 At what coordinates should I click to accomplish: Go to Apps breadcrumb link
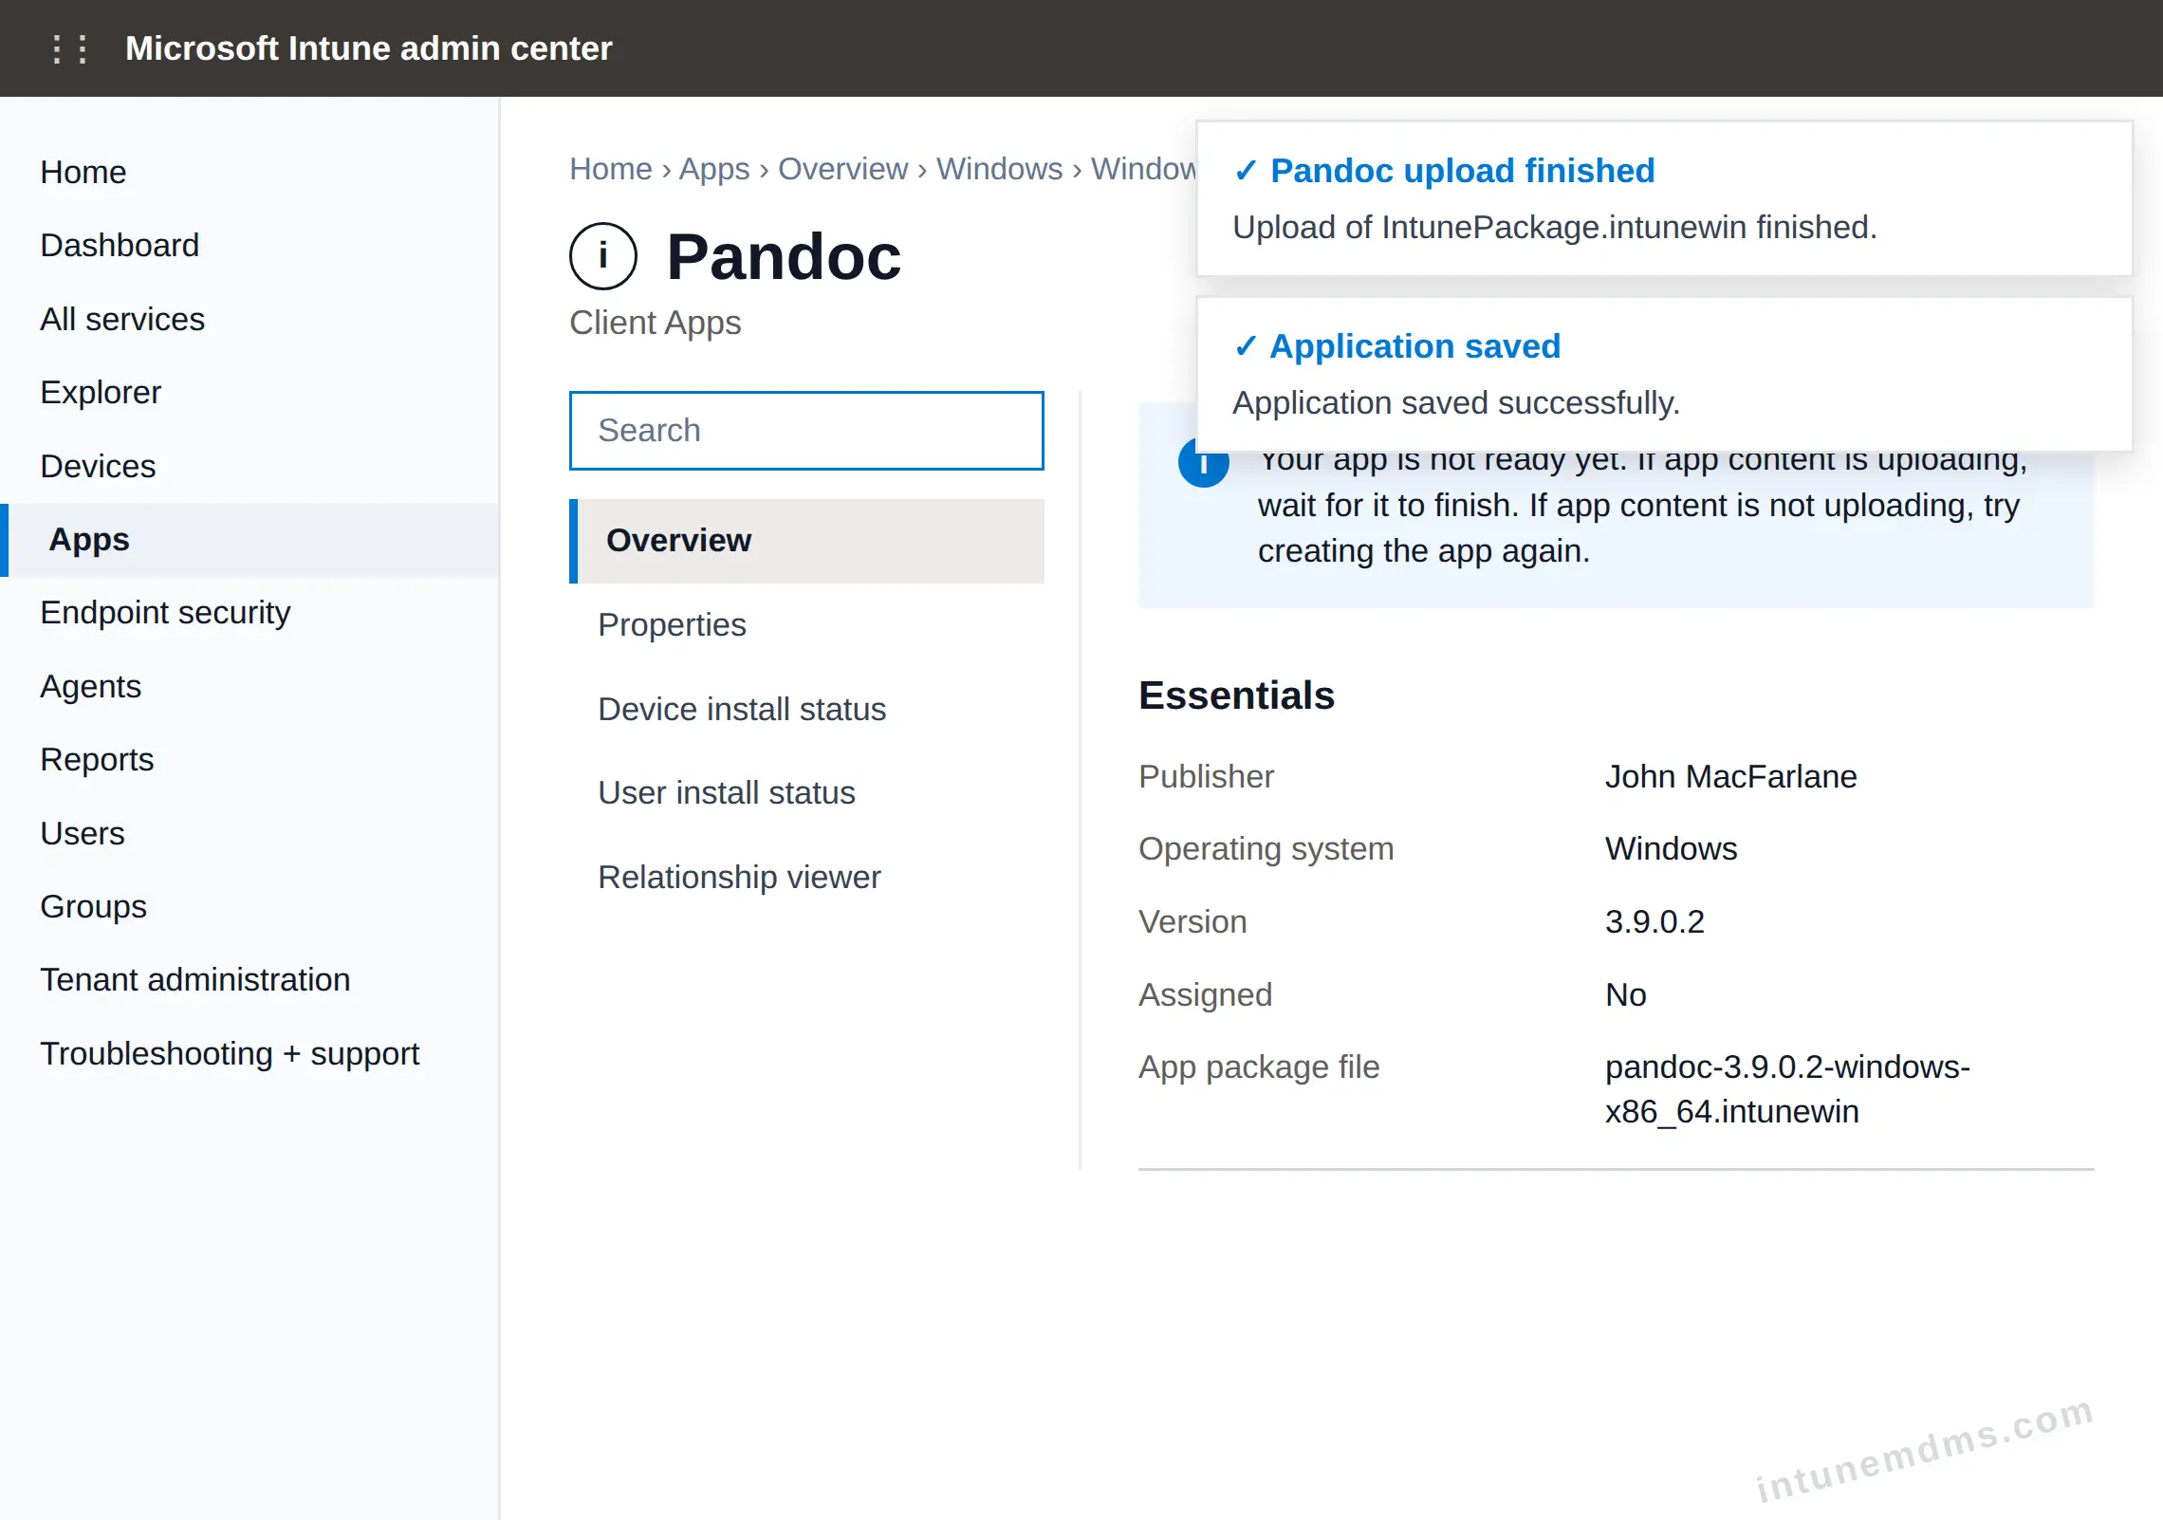pyautogui.click(x=714, y=169)
